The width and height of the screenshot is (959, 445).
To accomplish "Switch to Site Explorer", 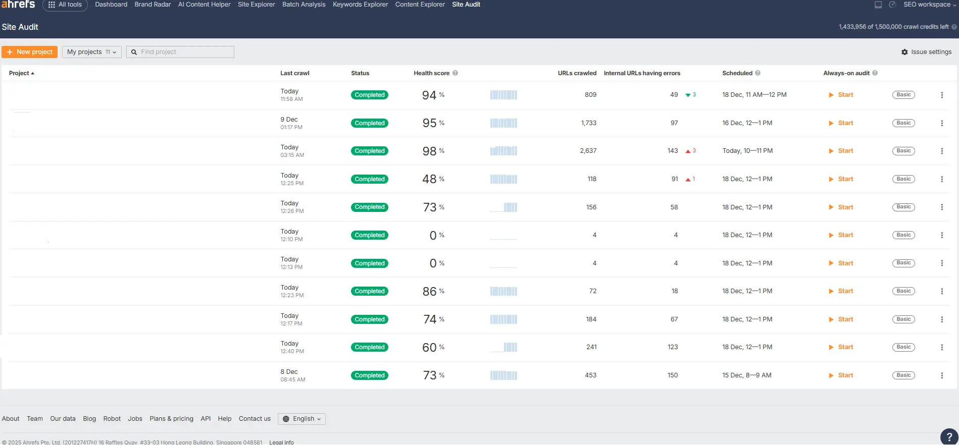I will coord(257,5).
